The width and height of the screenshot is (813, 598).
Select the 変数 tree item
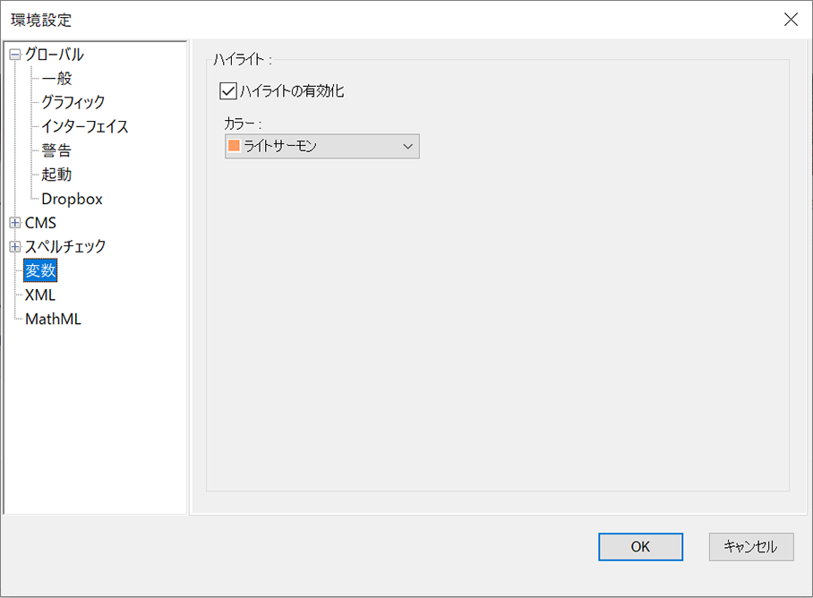[x=40, y=270]
